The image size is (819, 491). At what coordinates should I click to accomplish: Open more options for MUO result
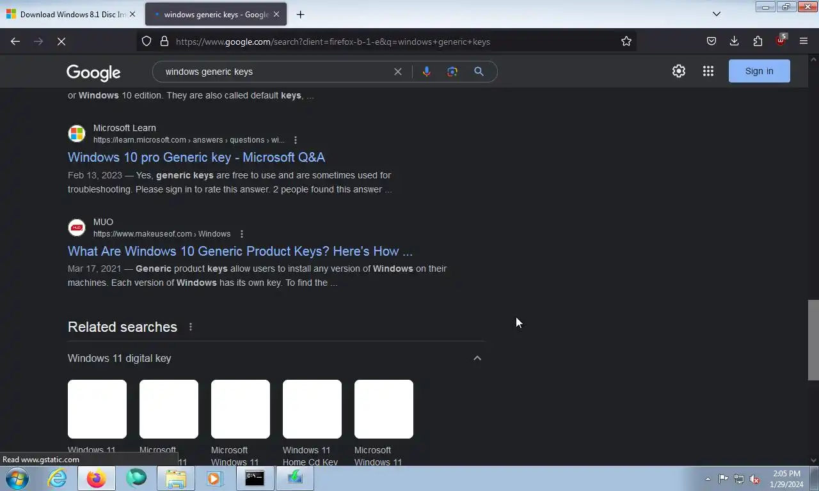242,234
